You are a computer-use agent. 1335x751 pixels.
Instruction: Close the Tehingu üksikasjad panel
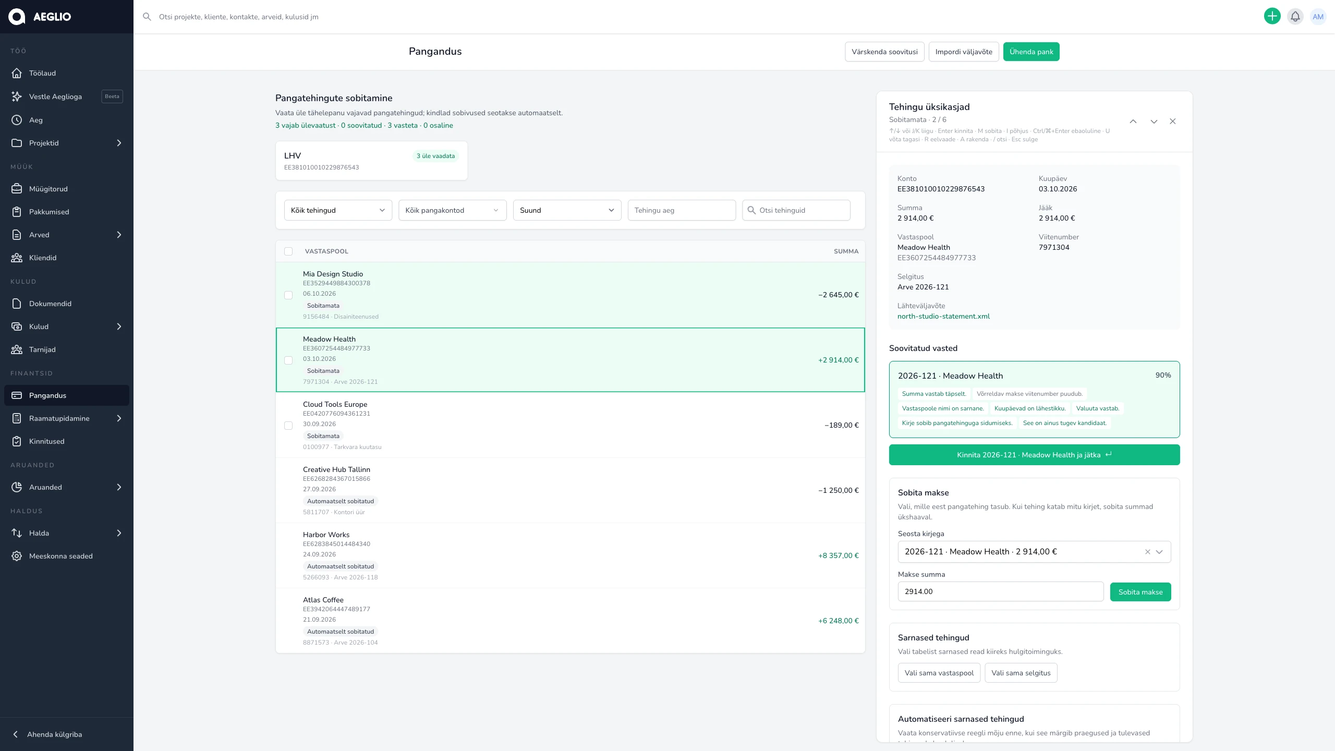(1173, 122)
